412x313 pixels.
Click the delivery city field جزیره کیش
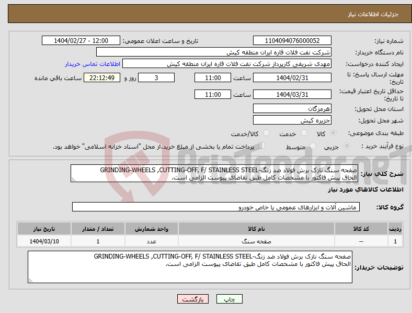292,120
